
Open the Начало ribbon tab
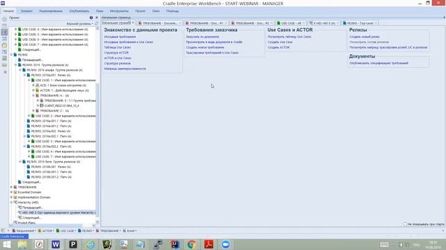point(8,11)
